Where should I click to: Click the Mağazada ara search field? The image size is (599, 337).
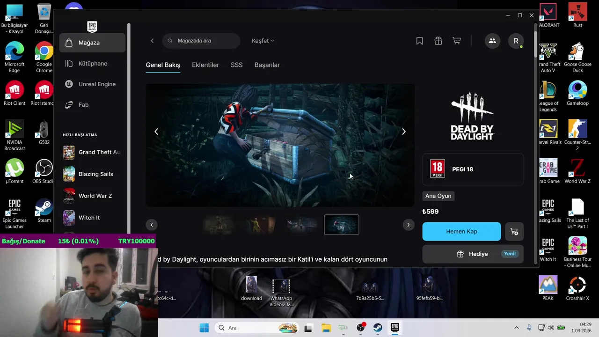[201, 41]
